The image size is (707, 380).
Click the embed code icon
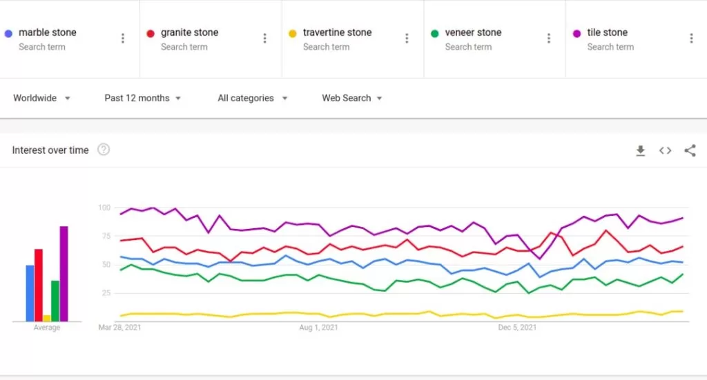tap(665, 150)
